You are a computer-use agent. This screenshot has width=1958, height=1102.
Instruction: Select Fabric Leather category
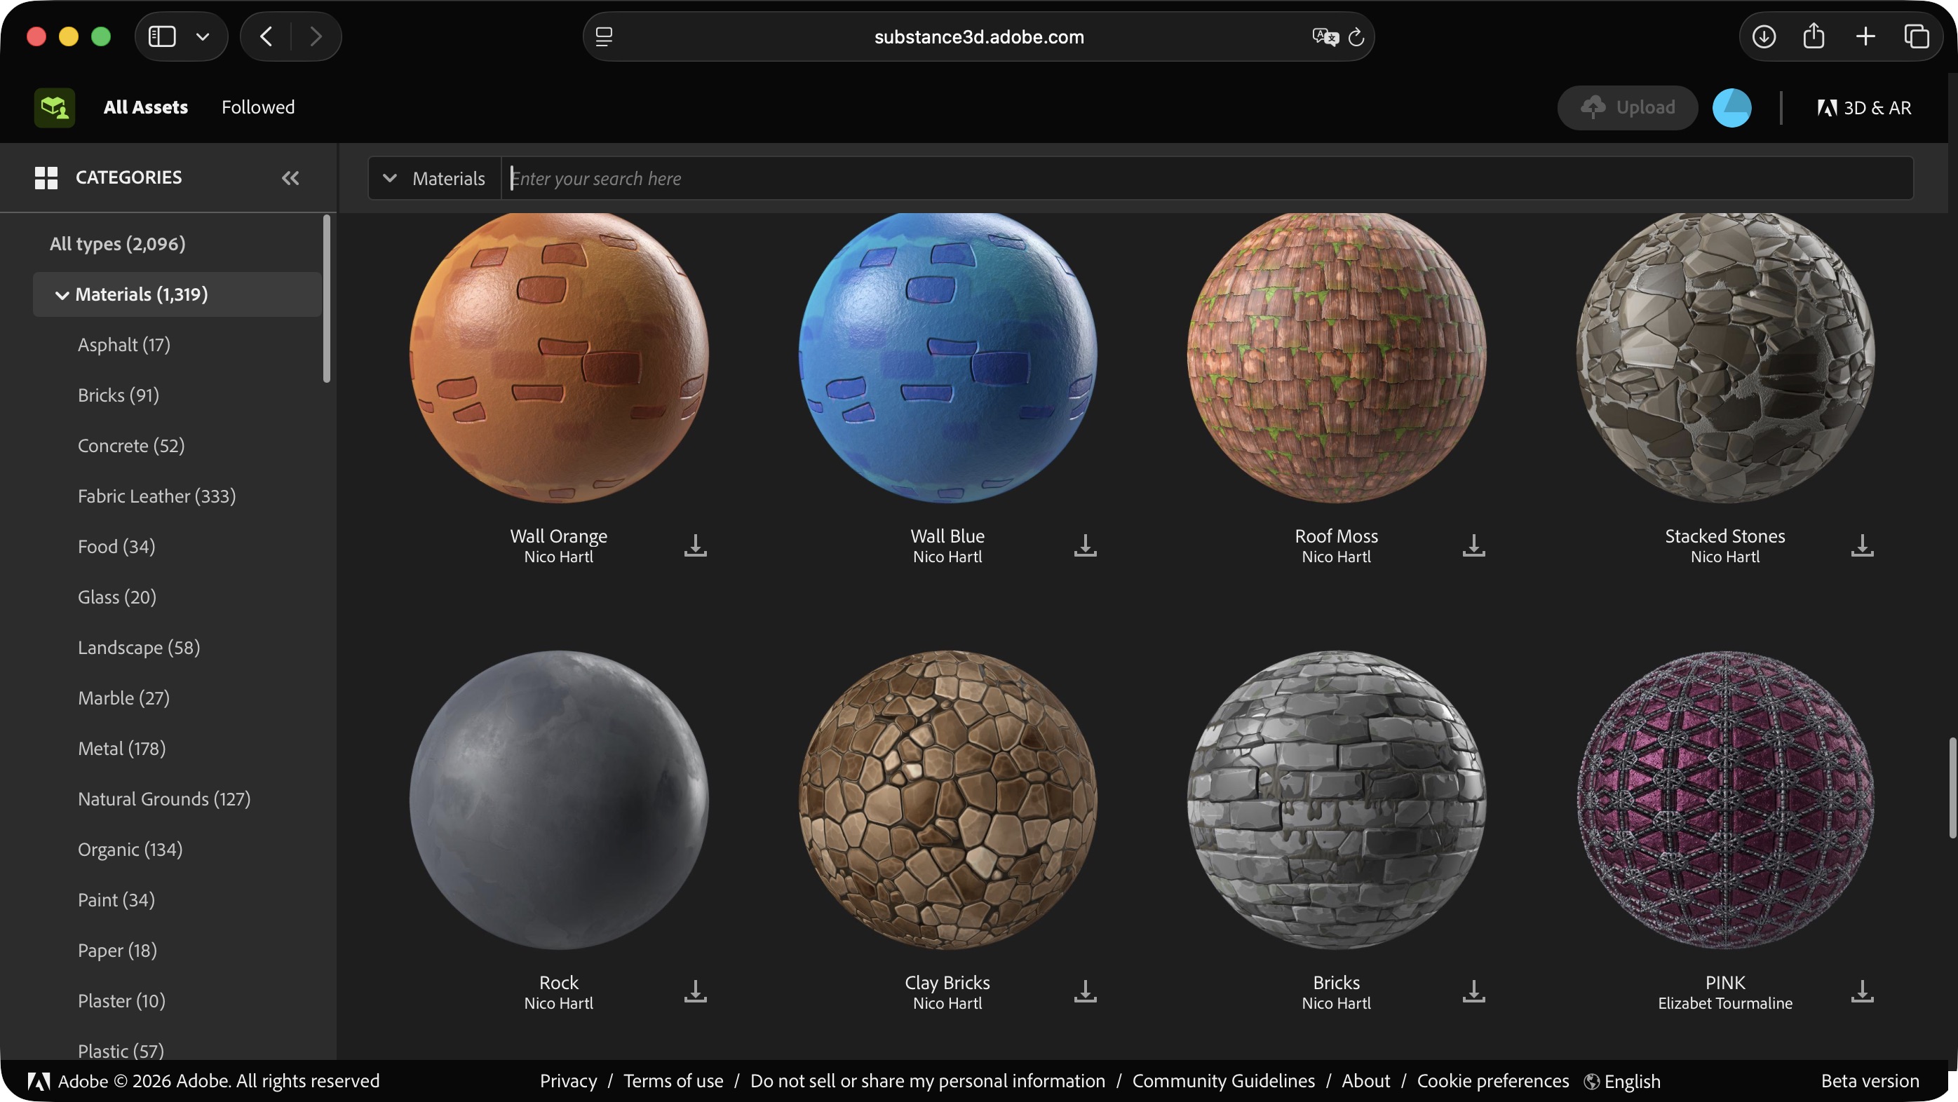[x=156, y=496]
